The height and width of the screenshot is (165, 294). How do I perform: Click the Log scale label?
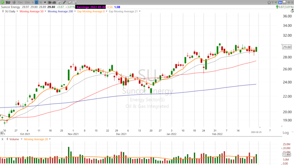click(285, 133)
